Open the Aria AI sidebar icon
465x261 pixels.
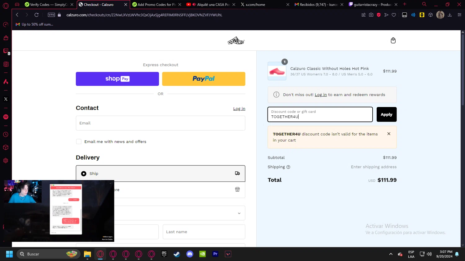(6, 82)
